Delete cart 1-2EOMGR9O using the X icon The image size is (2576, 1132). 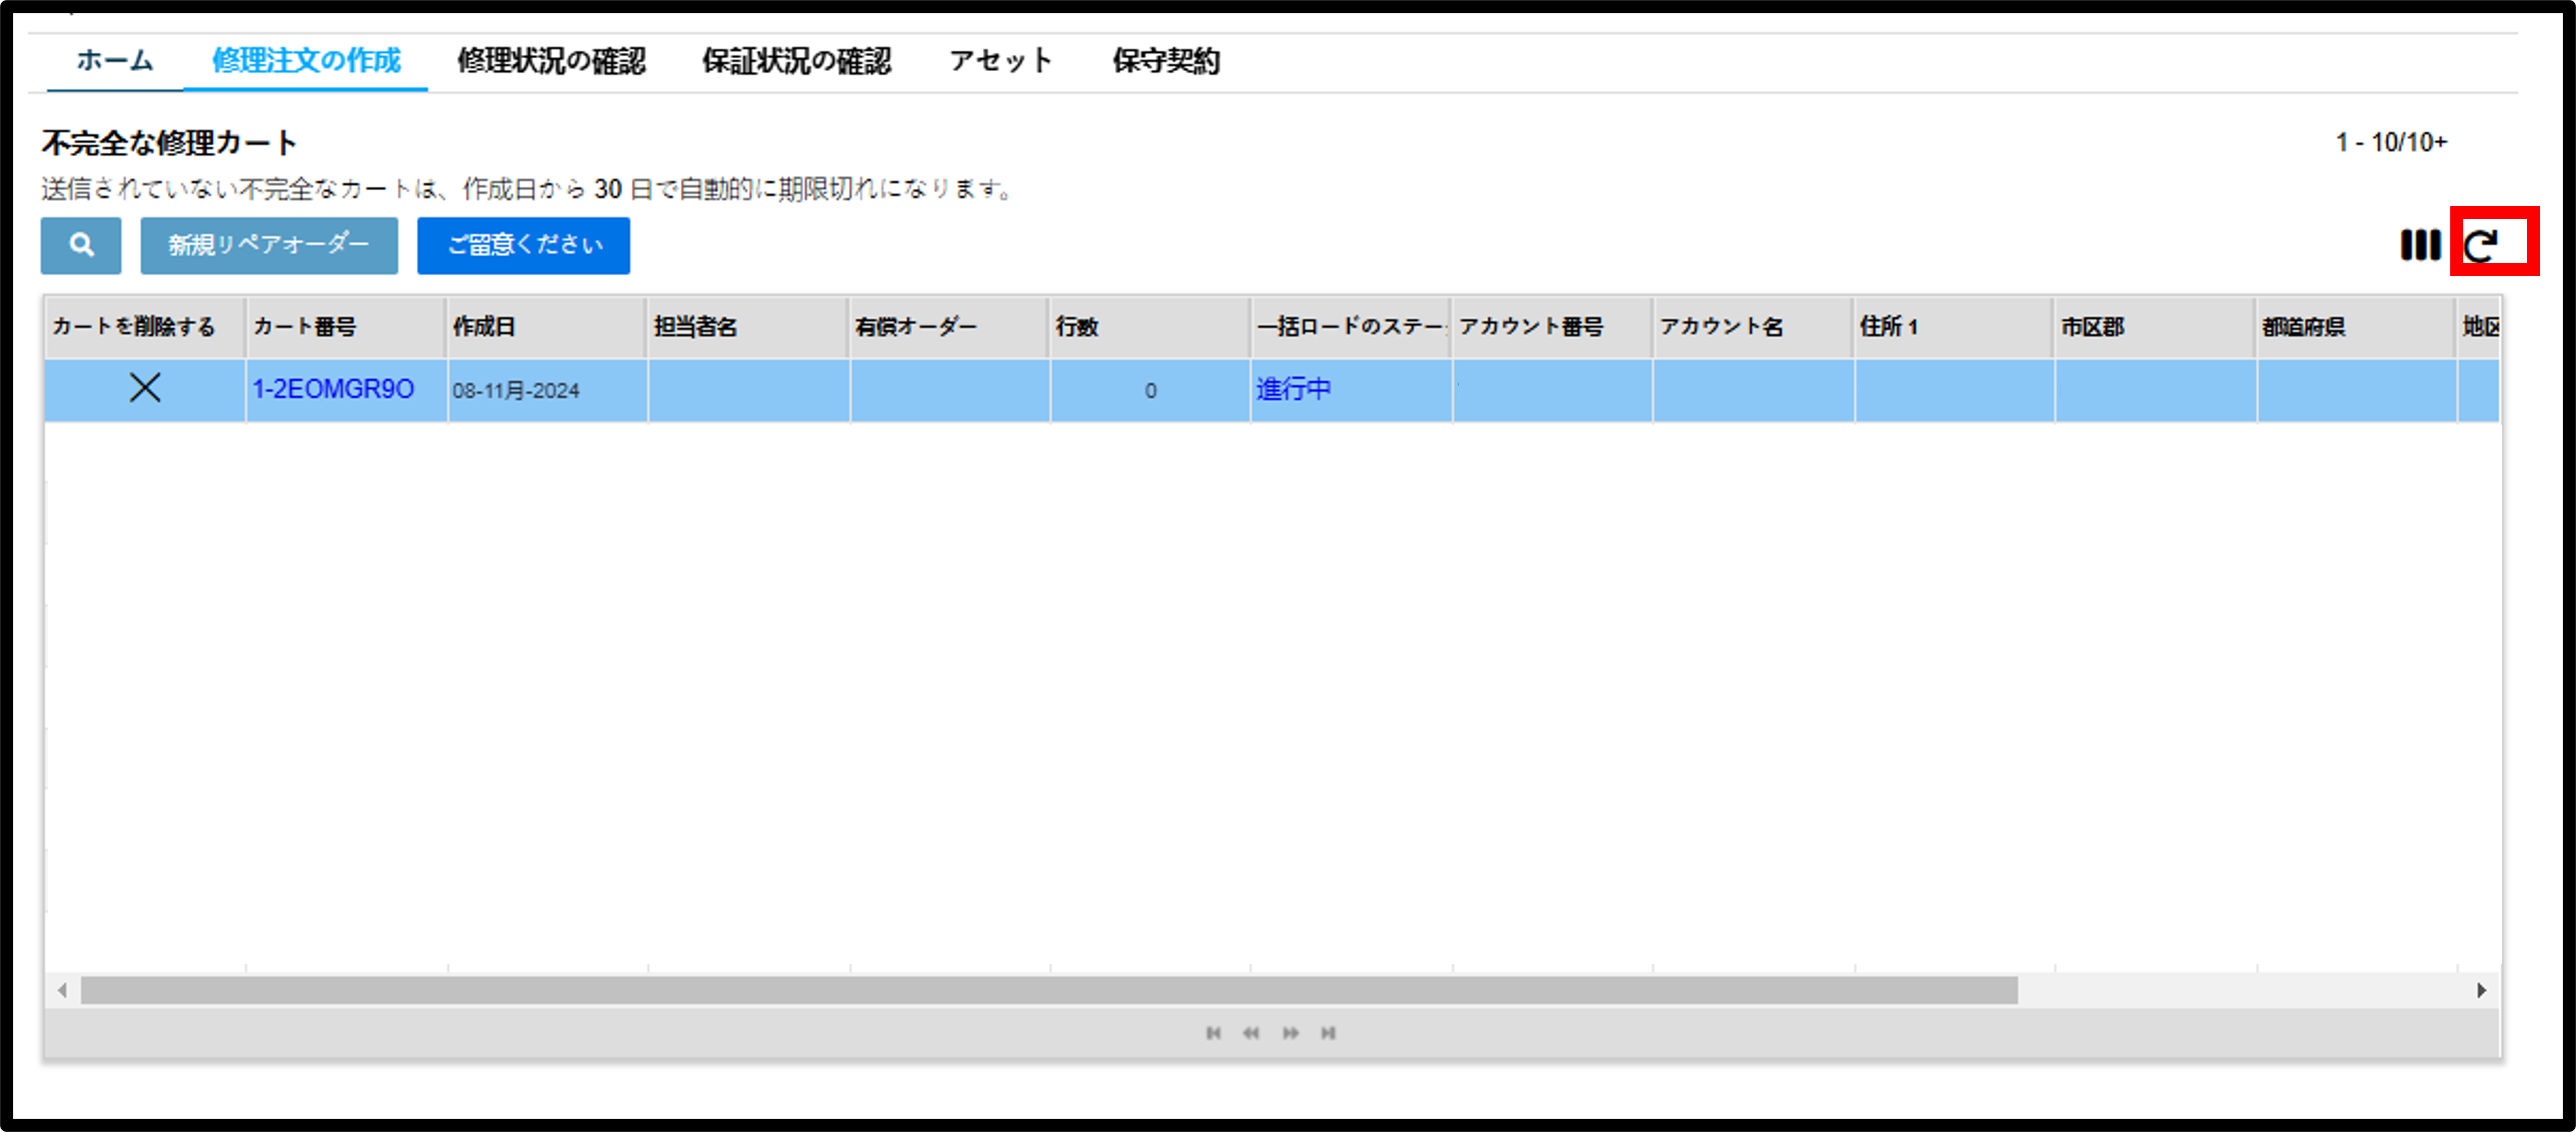click(145, 387)
